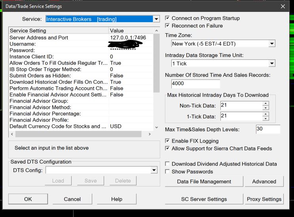294x217 pixels.
Task: Click the horizontal scroll left arrow
Action: pyautogui.click(x=12, y=134)
